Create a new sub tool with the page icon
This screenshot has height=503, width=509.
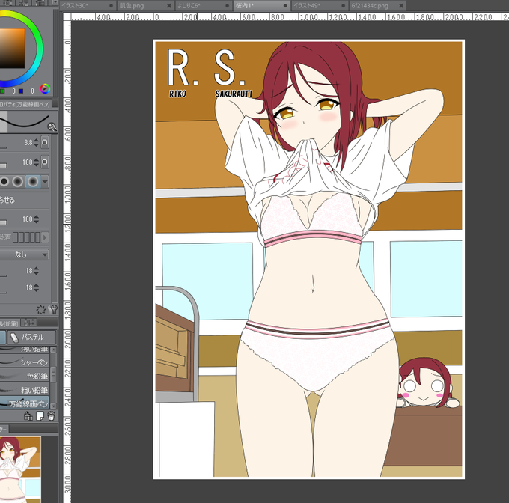pos(40,415)
